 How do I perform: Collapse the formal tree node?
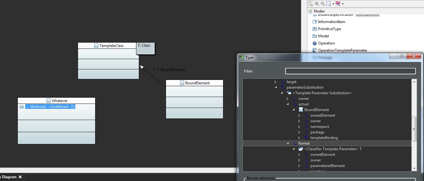tap(287, 143)
